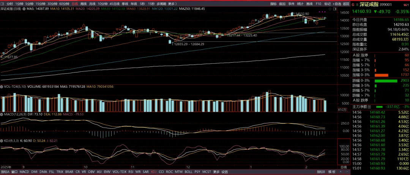Select the EMV indicator tab
This screenshot has width=410, height=175.
[x=107, y=172]
